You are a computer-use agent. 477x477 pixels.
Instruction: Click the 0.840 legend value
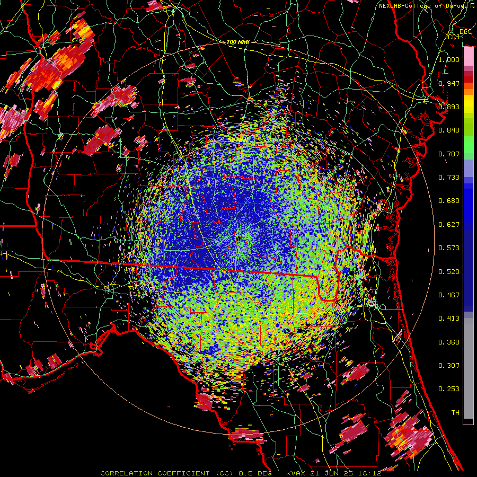coord(449,130)
